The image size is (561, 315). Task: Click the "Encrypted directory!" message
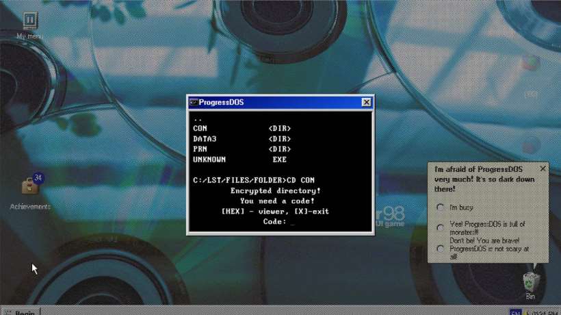click(276, 191)
